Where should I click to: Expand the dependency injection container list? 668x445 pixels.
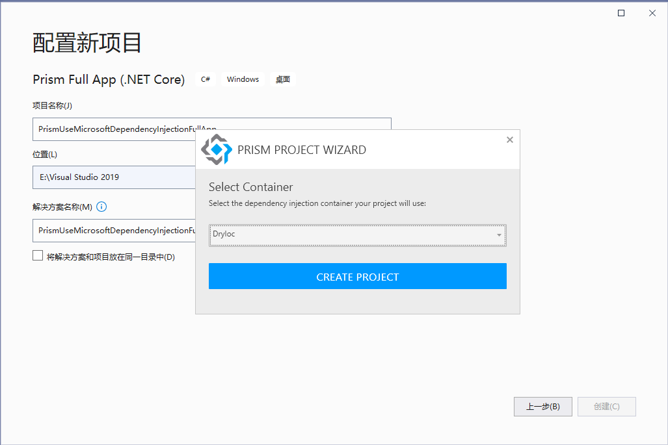(357, 235)
